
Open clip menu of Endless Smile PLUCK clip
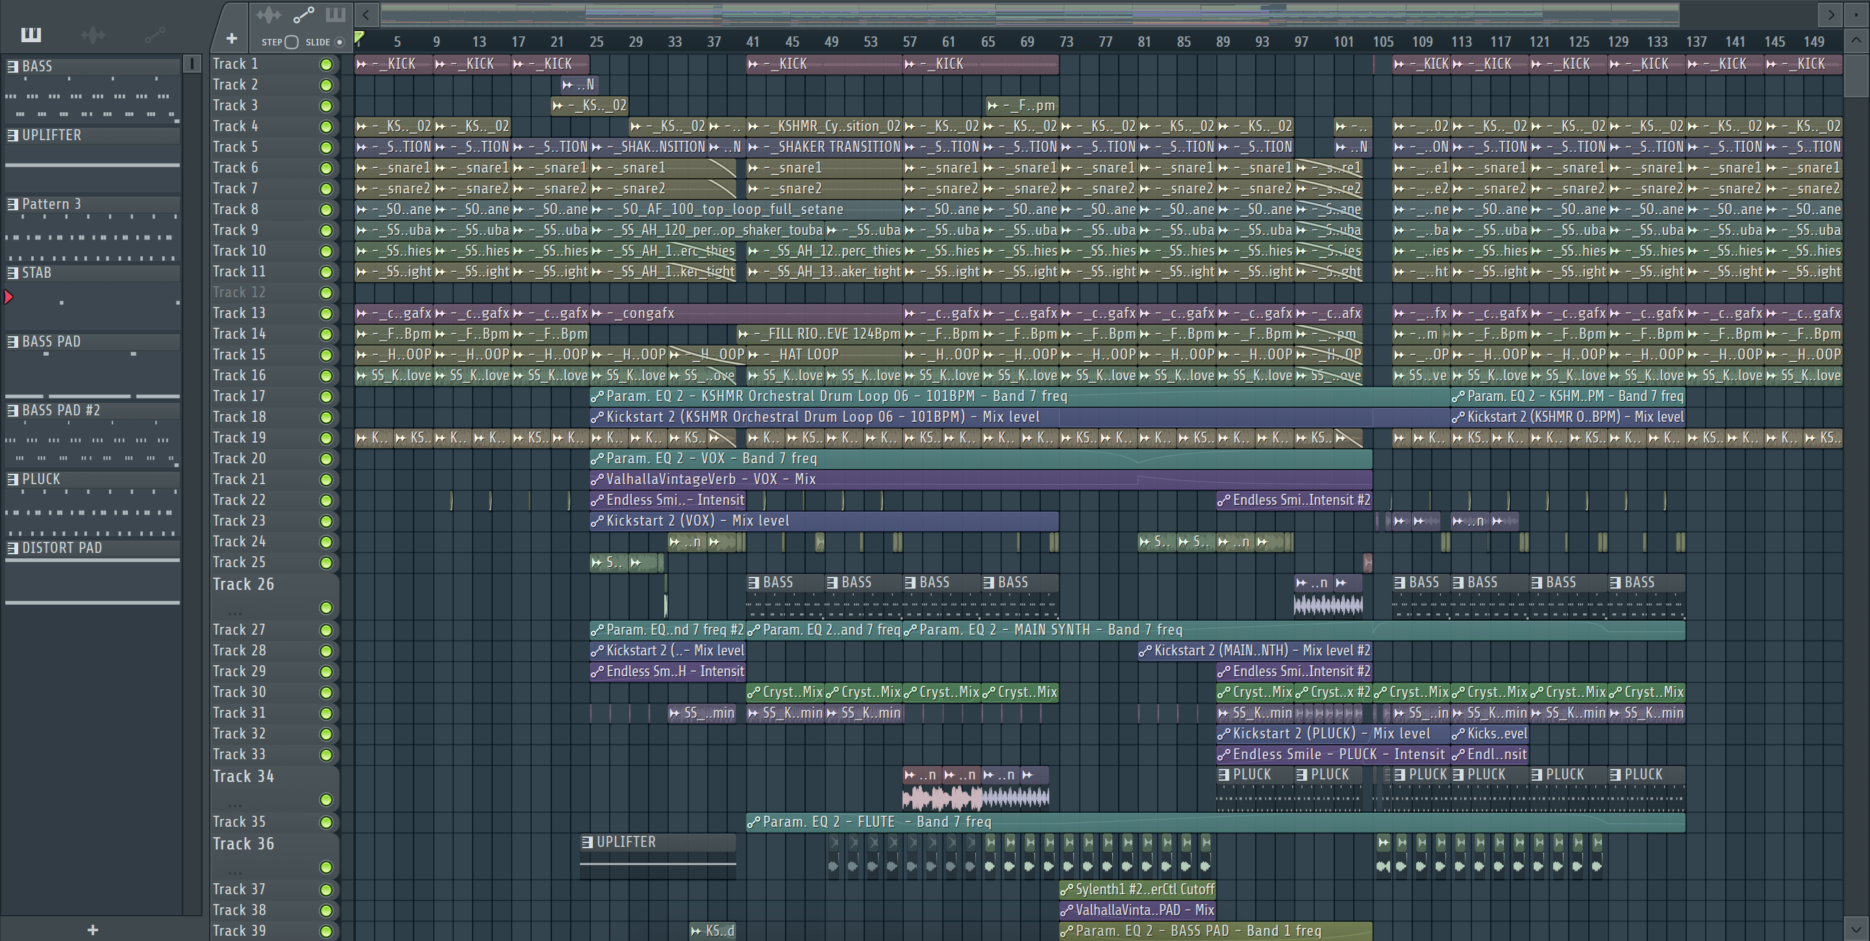[1224, 755]
